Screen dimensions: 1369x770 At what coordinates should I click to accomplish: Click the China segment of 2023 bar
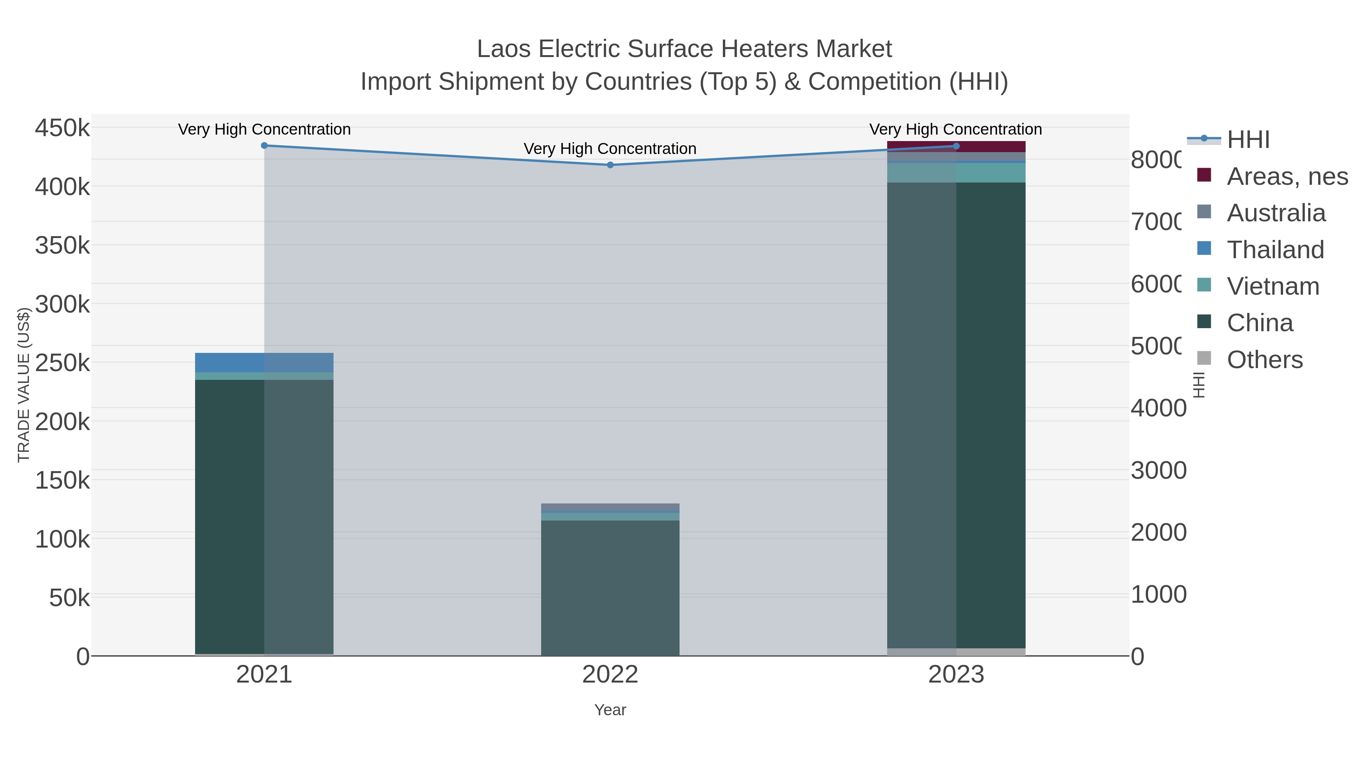[x=956, y=416]
